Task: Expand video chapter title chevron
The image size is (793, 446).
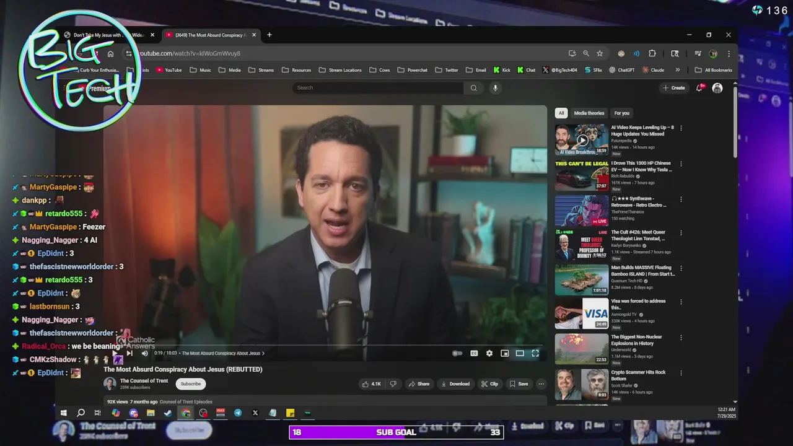Action: click(x=263, y=353)
